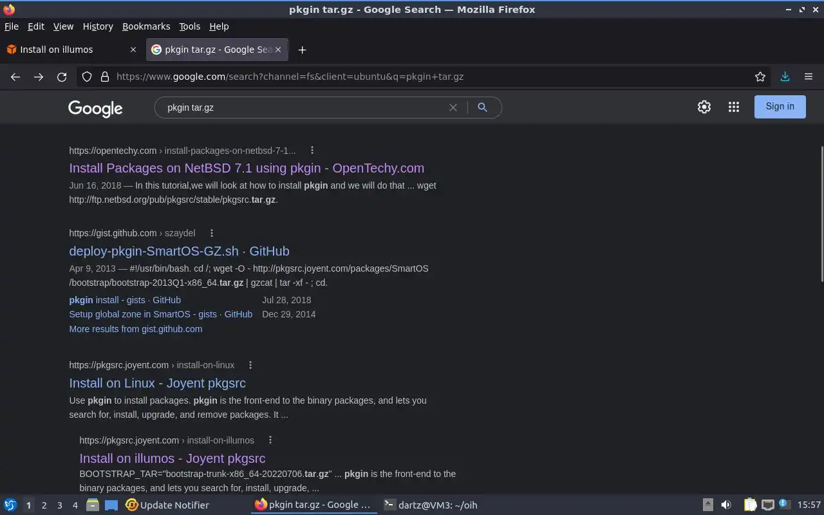Open 'deploy-pkgin-SmartOS-GZ.sh · GitHub' result
Image resolution: width=824 pixels, height=515 pixels.
[179, 251]
